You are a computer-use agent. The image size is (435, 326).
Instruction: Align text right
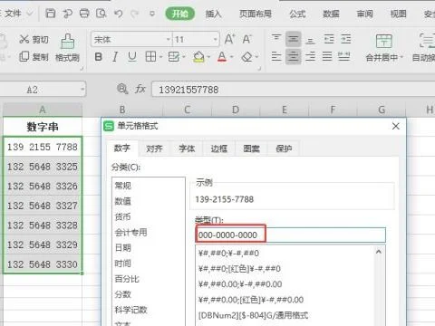point(310,56)
